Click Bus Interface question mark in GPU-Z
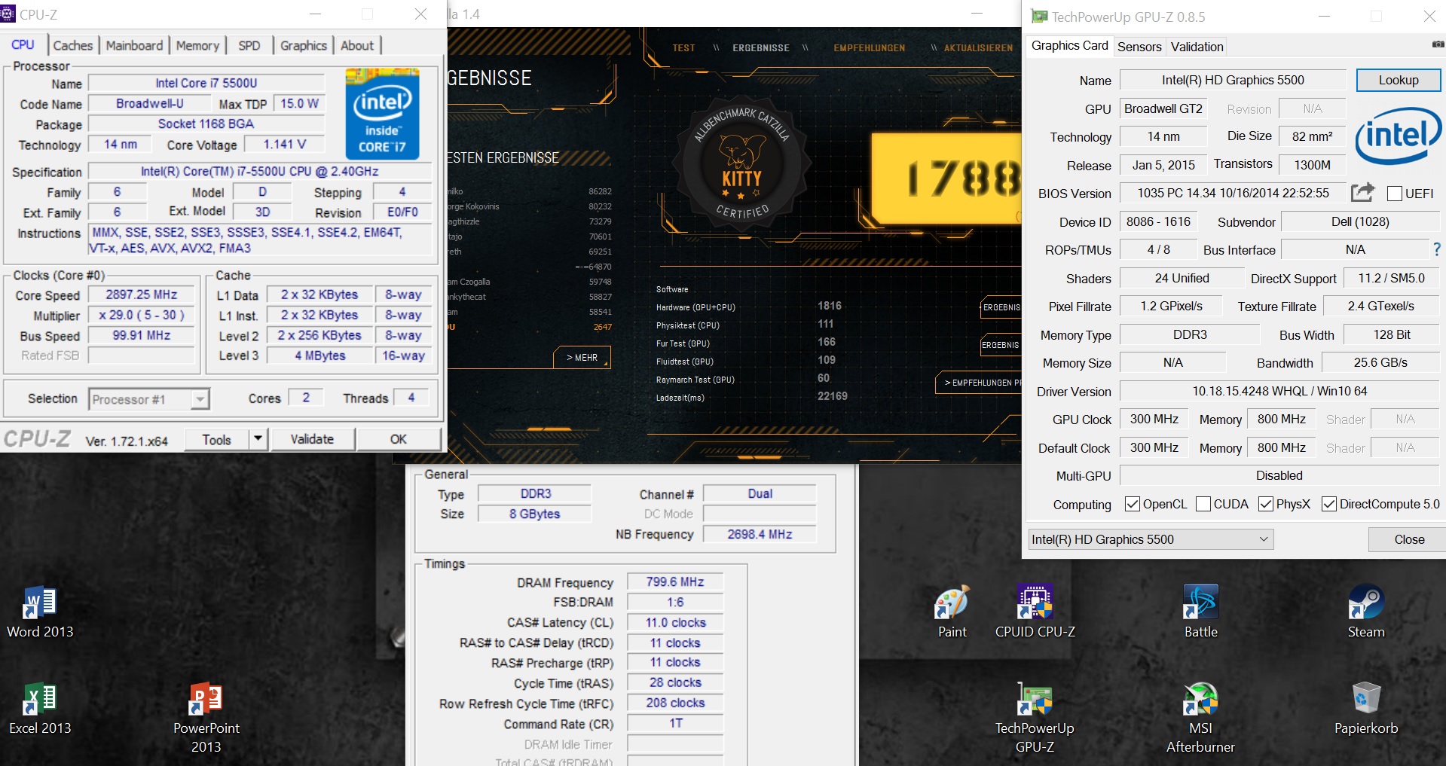 point(1436,249)
